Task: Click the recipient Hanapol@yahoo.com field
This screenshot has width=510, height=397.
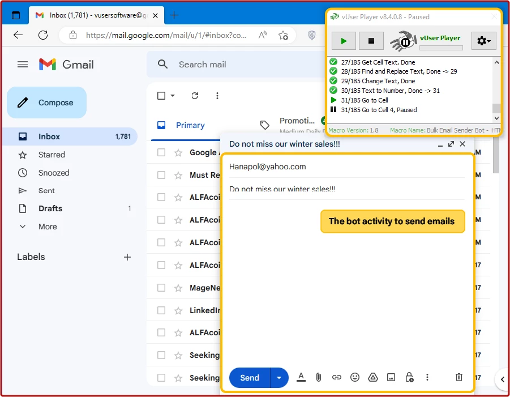Action: (347, 167)
